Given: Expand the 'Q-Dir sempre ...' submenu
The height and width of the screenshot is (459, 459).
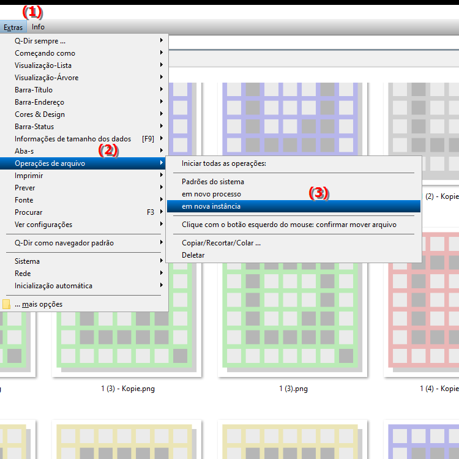Looking at the screenshot, I should (x=40, y=41).
